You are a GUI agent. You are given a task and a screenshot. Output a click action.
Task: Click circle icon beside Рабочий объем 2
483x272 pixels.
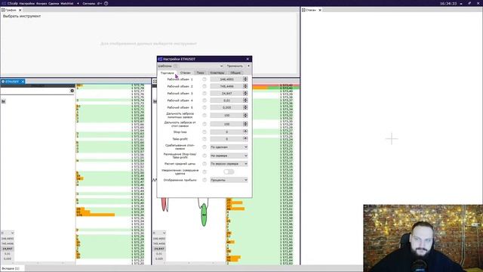[205, 86]
